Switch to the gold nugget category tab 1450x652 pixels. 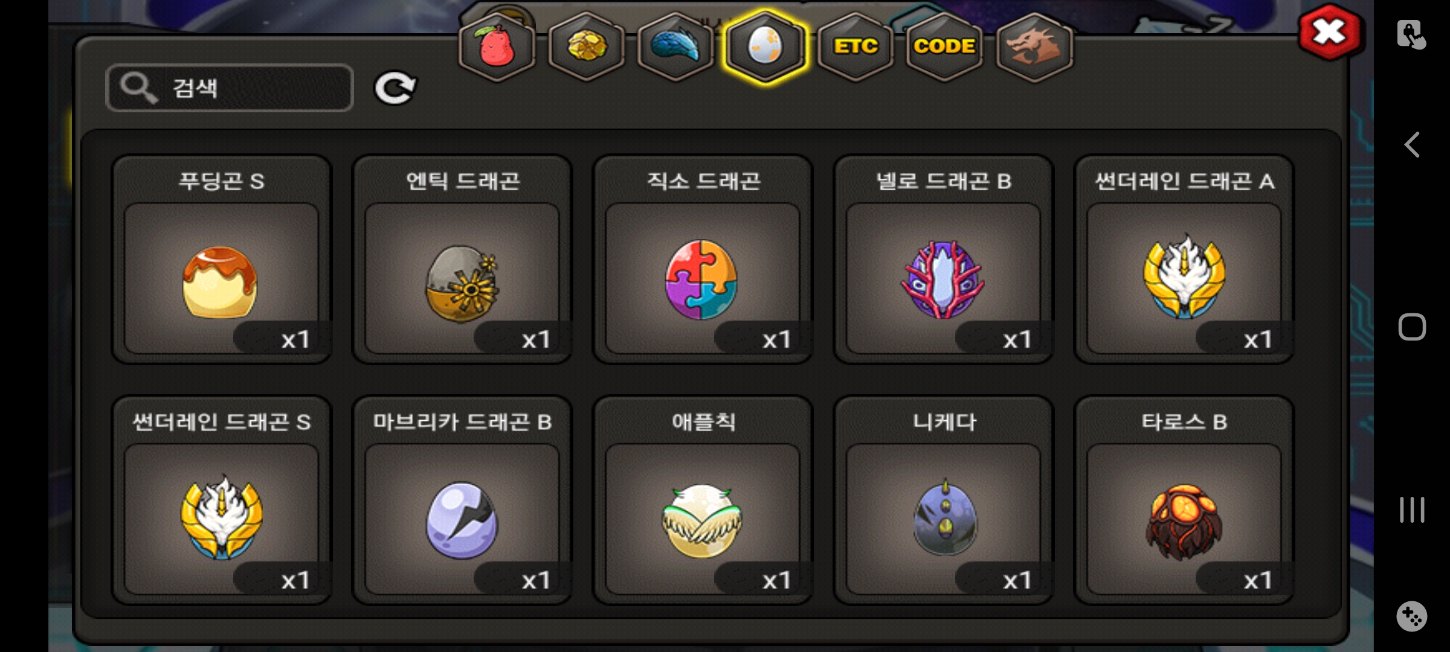[586, 46]
